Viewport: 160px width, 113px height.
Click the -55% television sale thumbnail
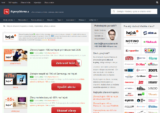[x=16, y=103]
